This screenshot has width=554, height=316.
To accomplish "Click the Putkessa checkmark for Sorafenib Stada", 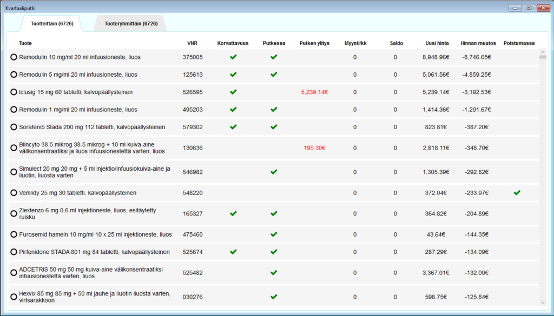I will click(274, 126).
